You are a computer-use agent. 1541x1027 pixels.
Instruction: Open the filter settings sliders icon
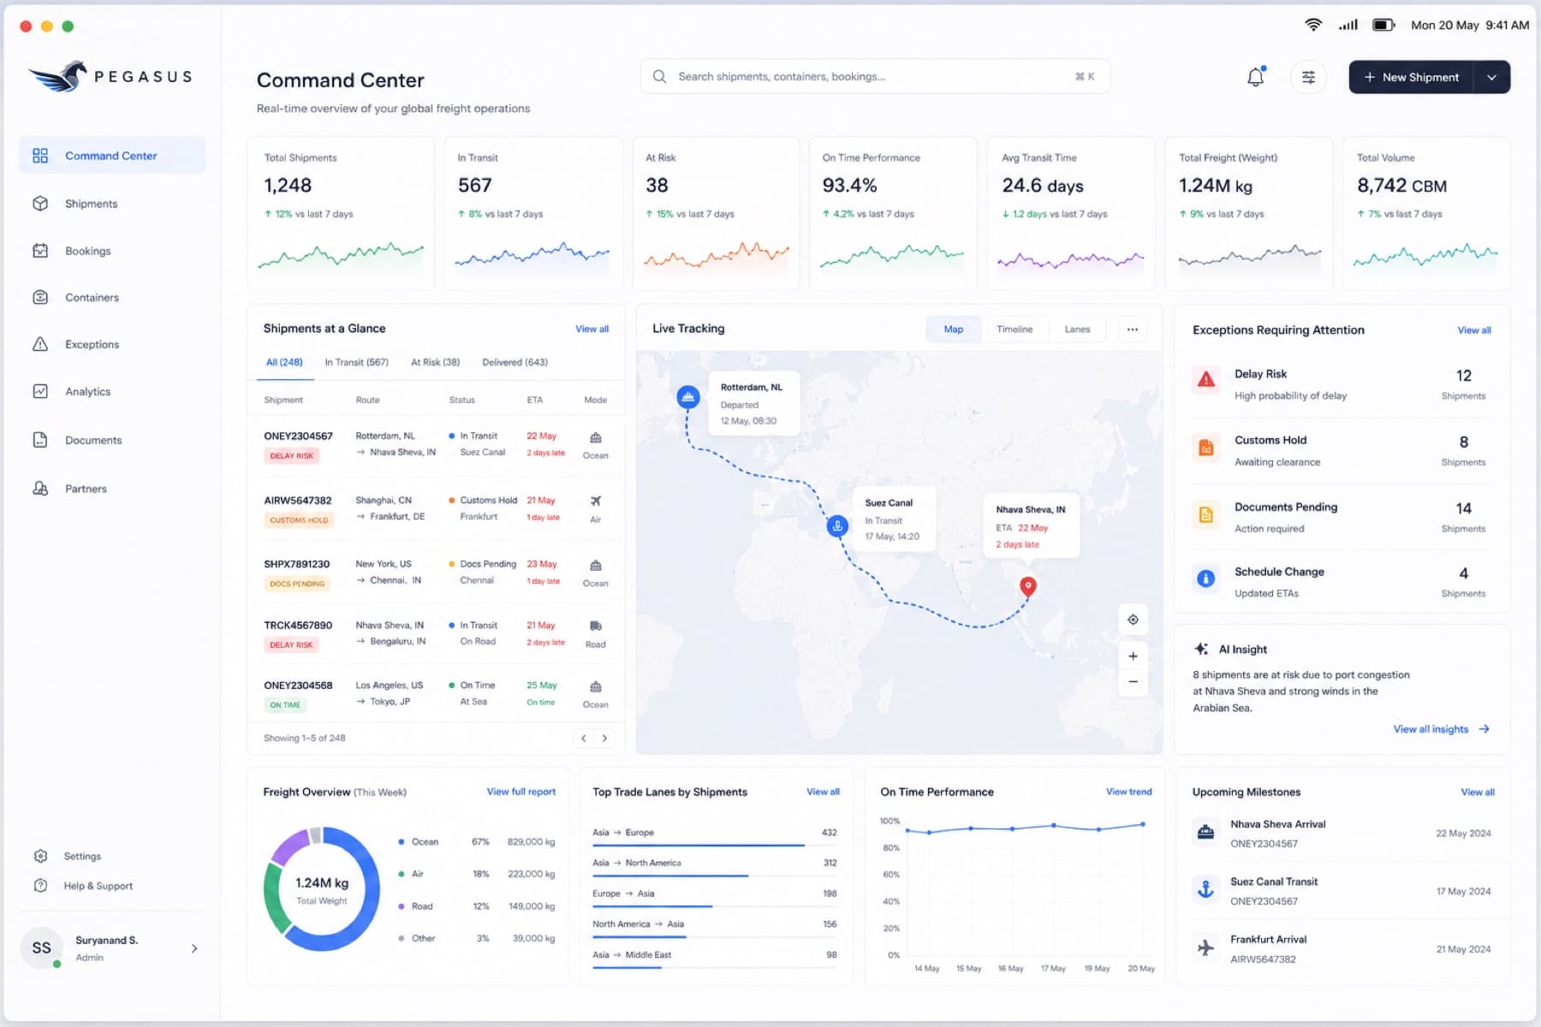pos(1308,77)
